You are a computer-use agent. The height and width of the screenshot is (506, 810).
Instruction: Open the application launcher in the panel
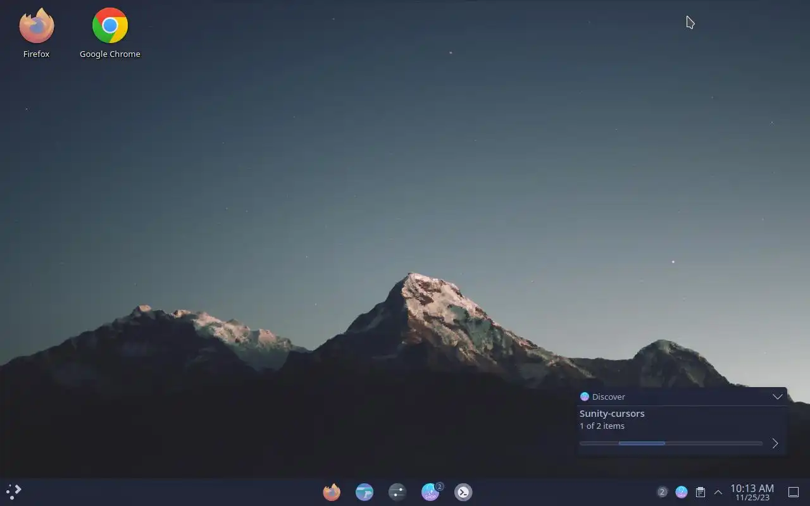tap(14, 491)
